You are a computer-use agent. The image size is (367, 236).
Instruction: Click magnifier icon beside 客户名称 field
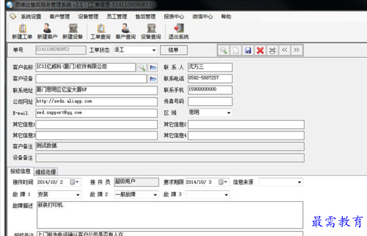142,67
